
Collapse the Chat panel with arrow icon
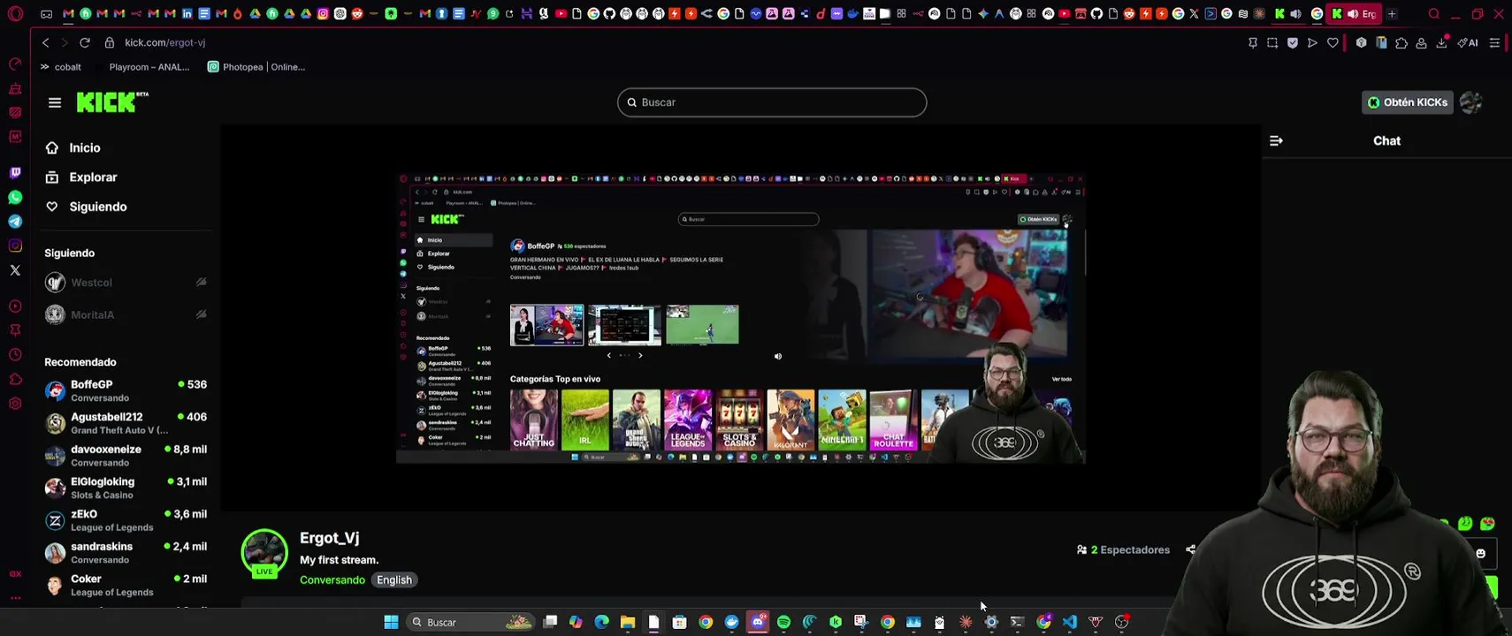pyautogui.click(x=1276, y=140)
